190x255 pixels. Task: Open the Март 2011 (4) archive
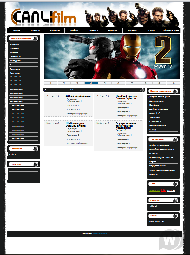pyautogui.click(x=157, y=221)
